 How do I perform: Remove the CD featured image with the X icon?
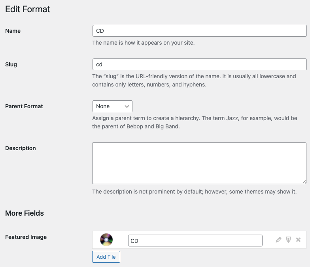tap(299, 240)
